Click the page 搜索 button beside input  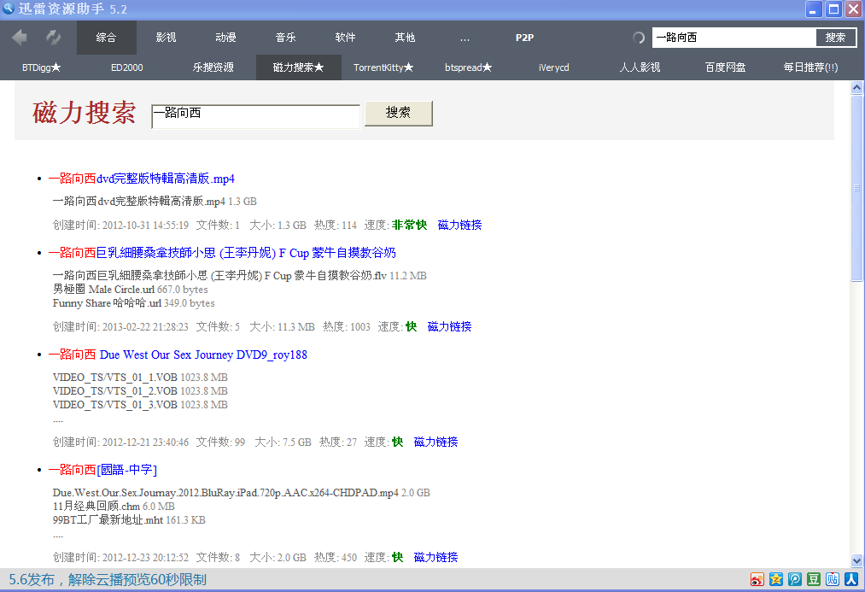(x=398, y=113)
